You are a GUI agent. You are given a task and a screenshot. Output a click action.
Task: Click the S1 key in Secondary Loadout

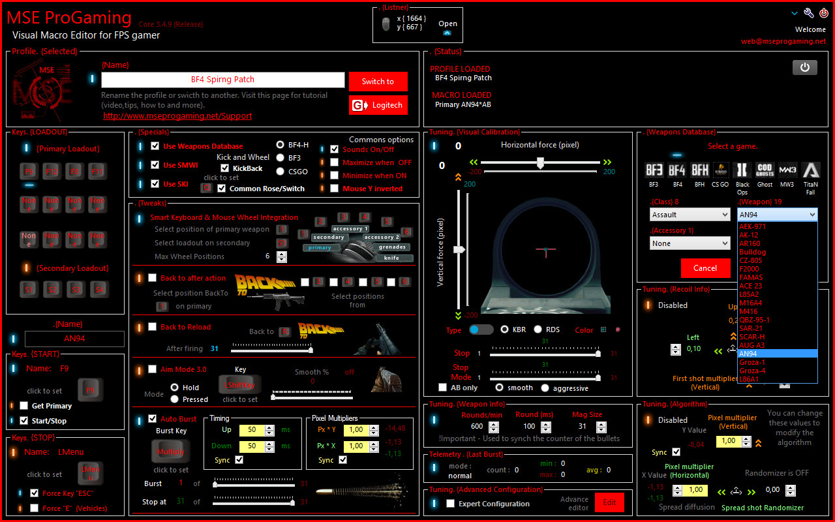click(x=29, y=289)
